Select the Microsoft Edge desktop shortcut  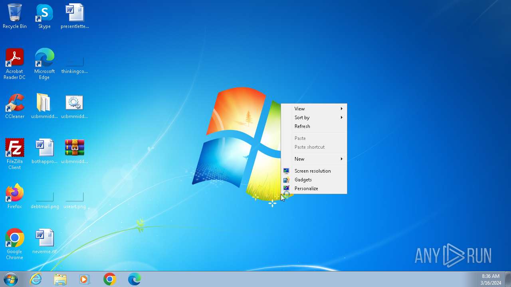(x=44, y=64)
